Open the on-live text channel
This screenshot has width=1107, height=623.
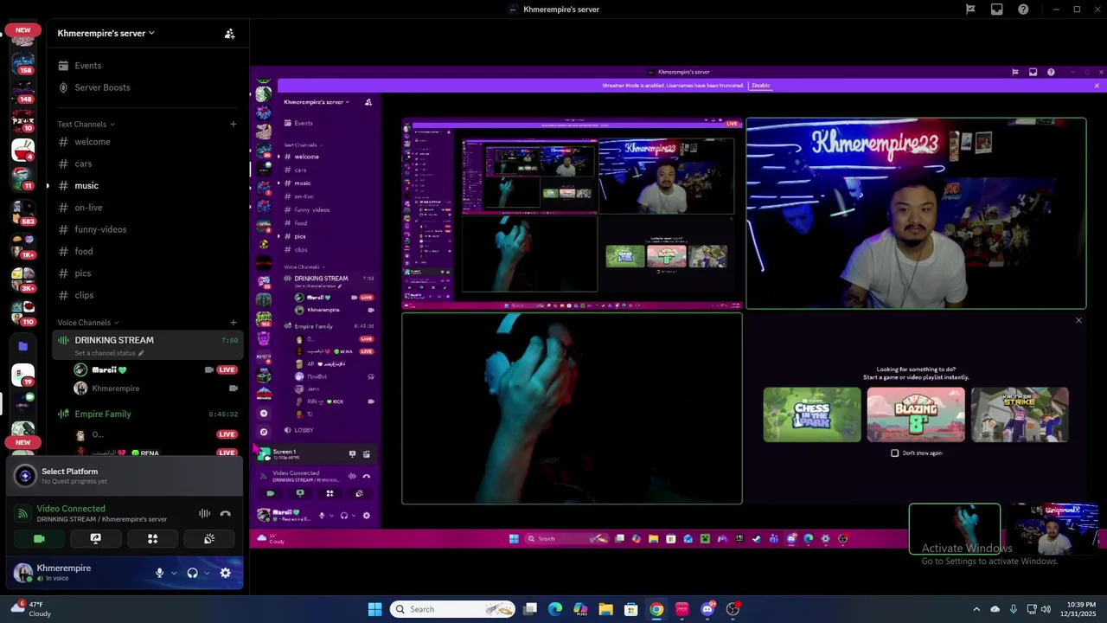pos(147,208)
